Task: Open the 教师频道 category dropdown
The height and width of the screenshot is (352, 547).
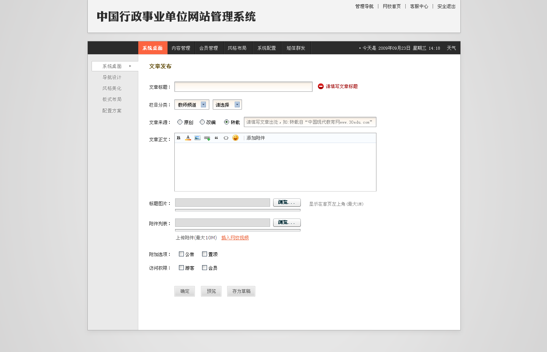Action: point(192,105)
